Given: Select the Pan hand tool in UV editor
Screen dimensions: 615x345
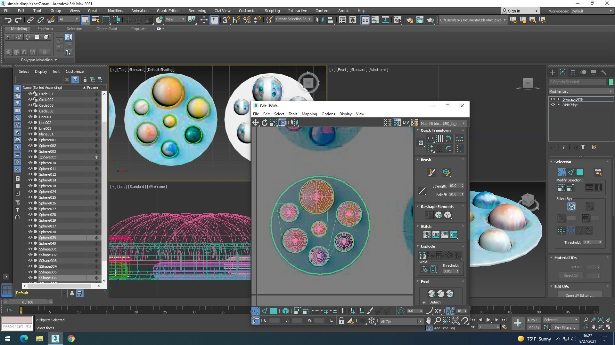Looking at the screenshot, I should click(x=429, y=320).
